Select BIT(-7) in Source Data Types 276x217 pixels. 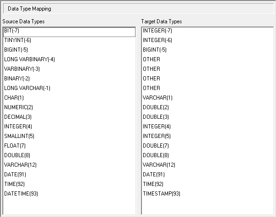click(x=12, y=31)
